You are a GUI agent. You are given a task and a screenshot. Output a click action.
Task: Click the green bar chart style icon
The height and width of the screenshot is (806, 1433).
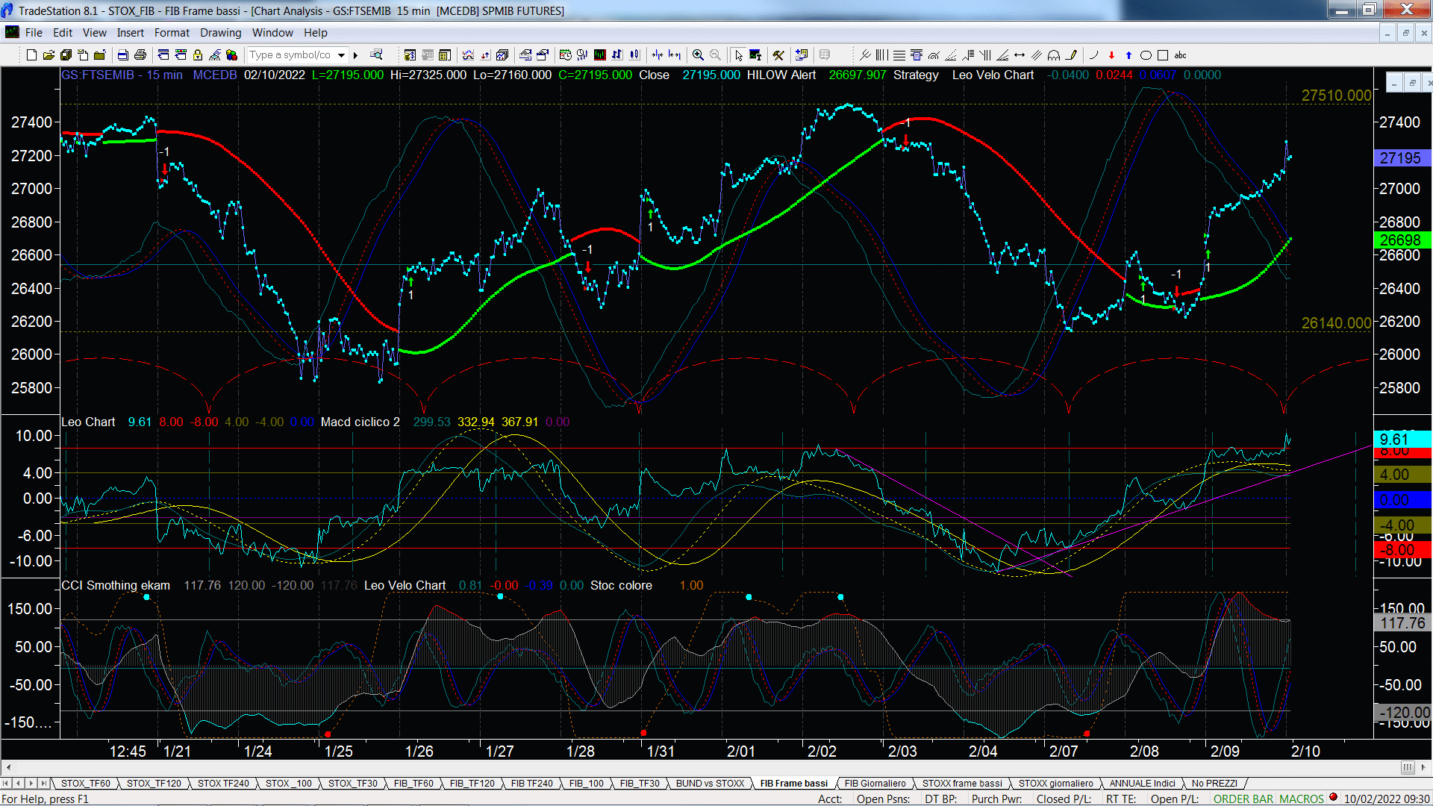(x=599, y=55)
